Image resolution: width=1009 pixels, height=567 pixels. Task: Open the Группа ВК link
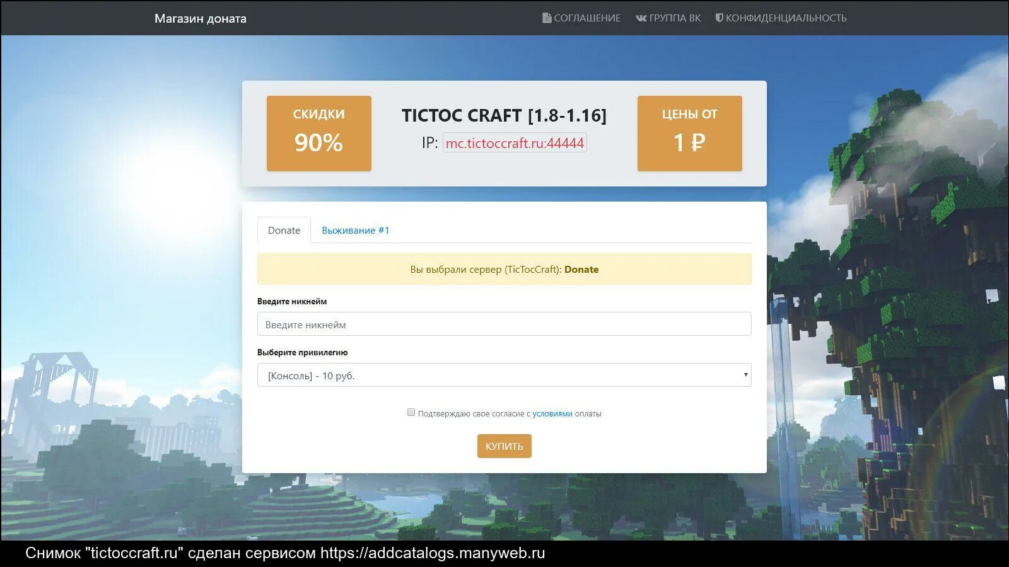pos(668,18)
